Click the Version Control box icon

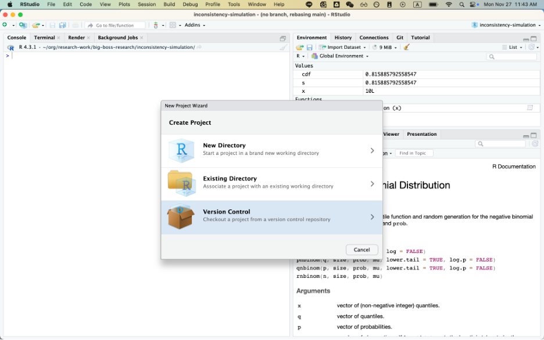click(180, 217)
